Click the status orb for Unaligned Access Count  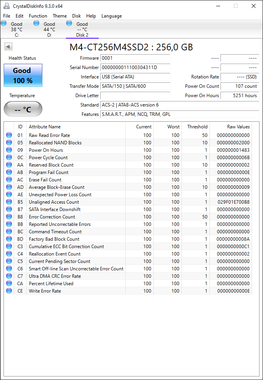(9, 202)
